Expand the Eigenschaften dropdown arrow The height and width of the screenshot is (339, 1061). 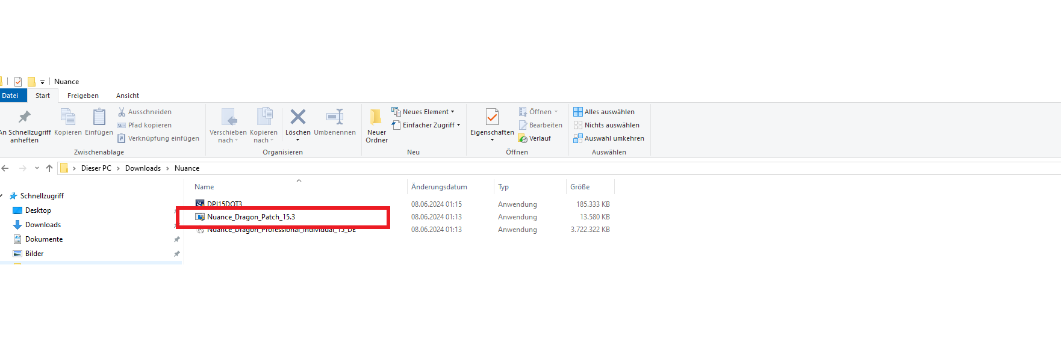tap(492, 140)
